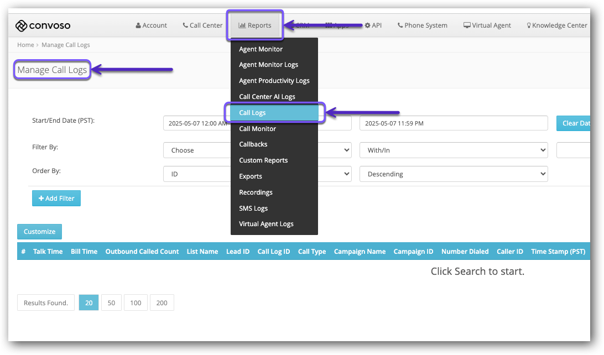Open Custom Reports
Image resolution: width=604 pixels, height=355 pixels.
[263, 160]
